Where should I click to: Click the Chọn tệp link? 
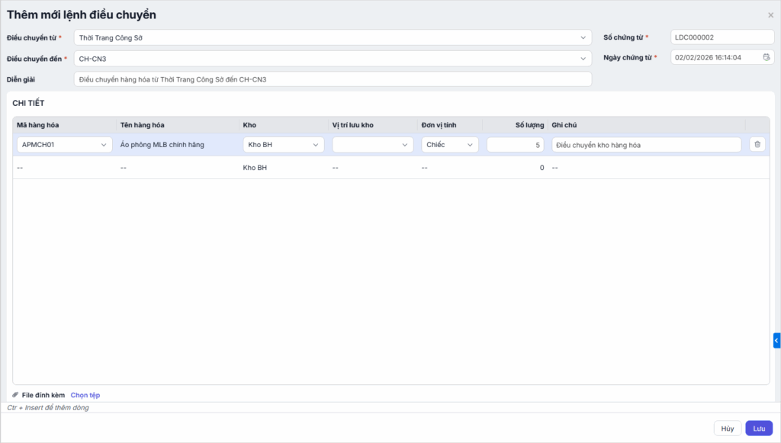click(x=85, y=395)
